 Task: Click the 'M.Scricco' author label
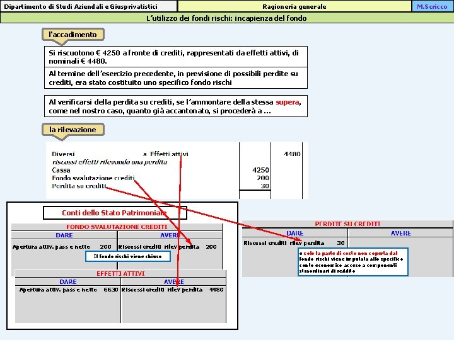click(433, 6)
